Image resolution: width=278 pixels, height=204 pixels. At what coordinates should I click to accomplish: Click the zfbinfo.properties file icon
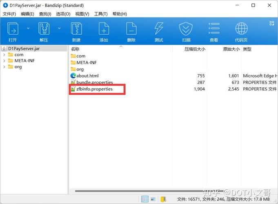point(73,89)
